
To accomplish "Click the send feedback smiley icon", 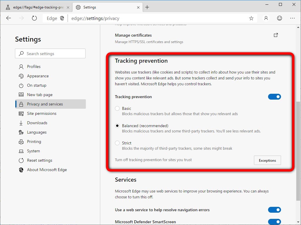I will 279,18.
